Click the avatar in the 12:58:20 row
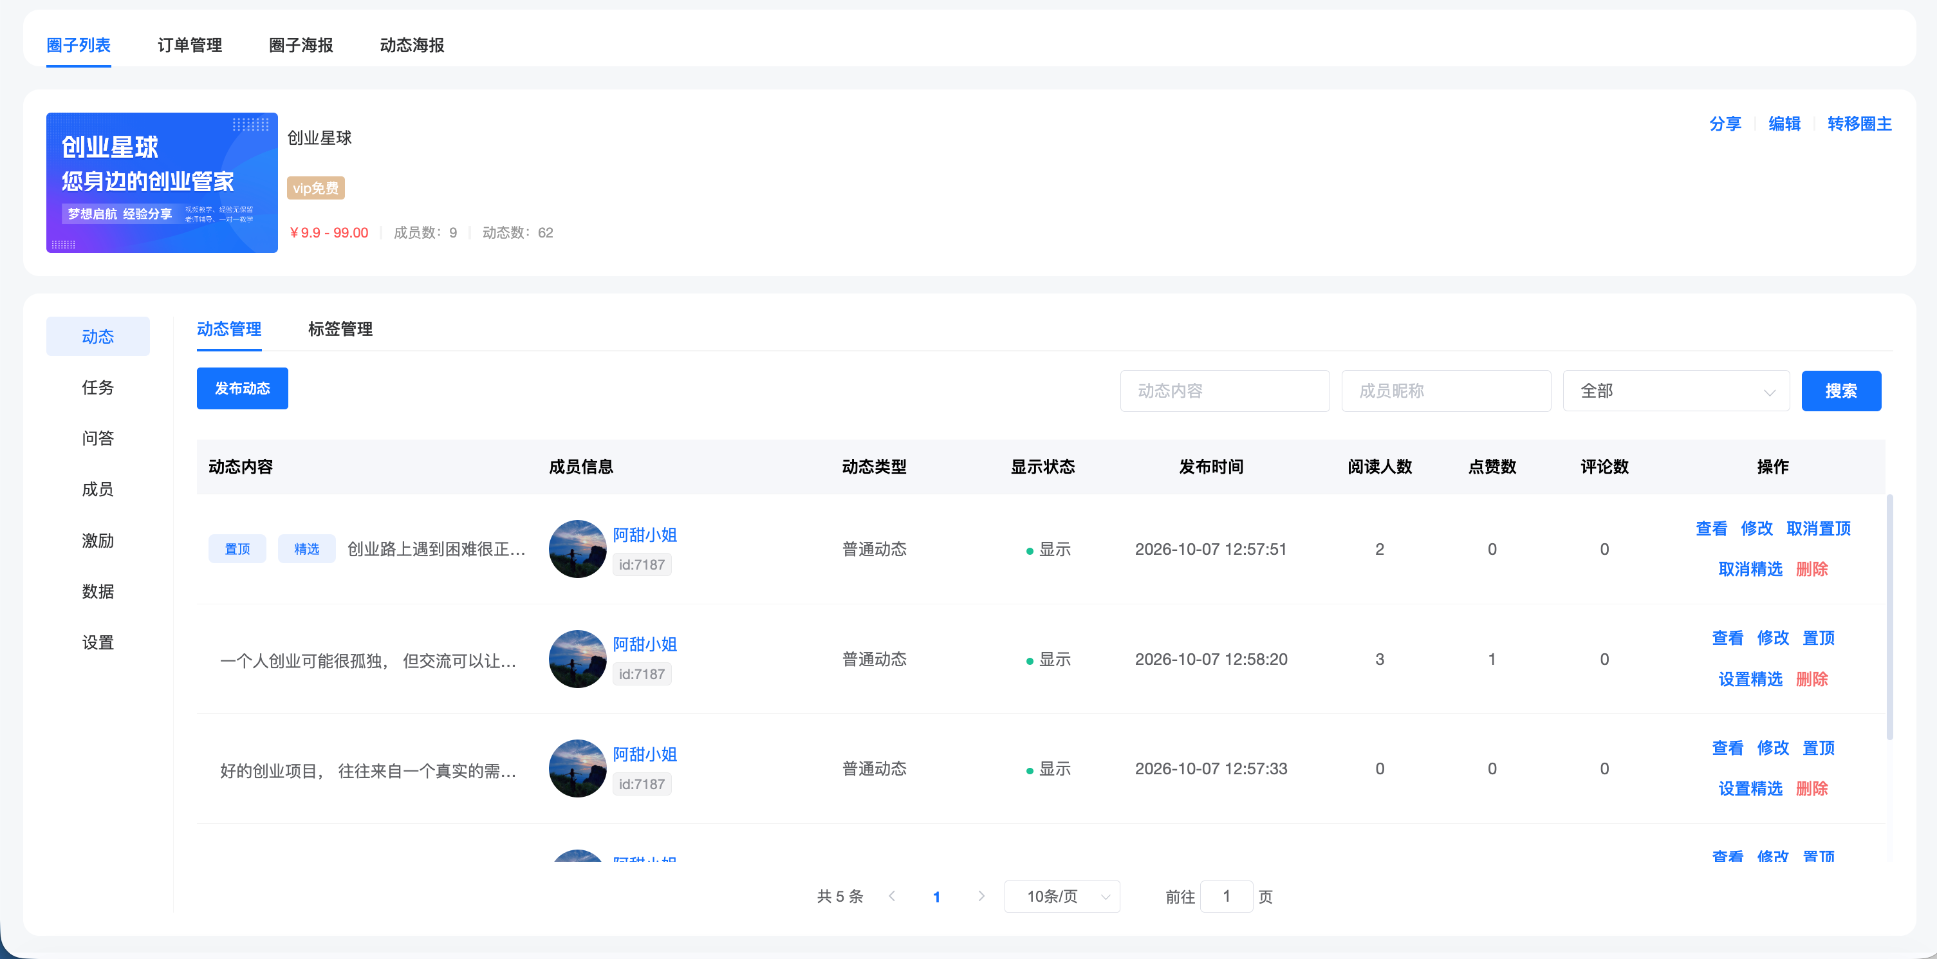Screen dimensions: 1937x959 pyautogui.click(x=577, y=659)
